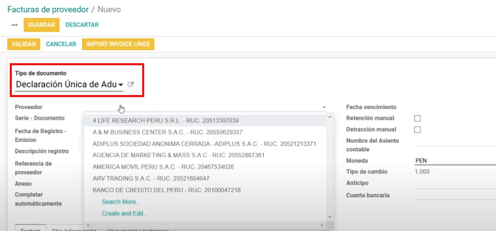Viewport: 496px width, 231px height.
Task: Click the width toggle arrows icon above GUARDAR
Action: pyautogui.click(x=15, y=25)
